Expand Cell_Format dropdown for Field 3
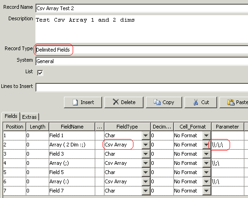The width and height of the screenshot is (248, 198). [x=206, y=154]
